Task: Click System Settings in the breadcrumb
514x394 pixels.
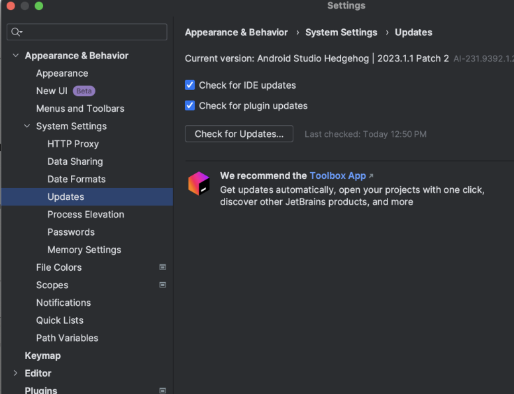Action: 341,32
